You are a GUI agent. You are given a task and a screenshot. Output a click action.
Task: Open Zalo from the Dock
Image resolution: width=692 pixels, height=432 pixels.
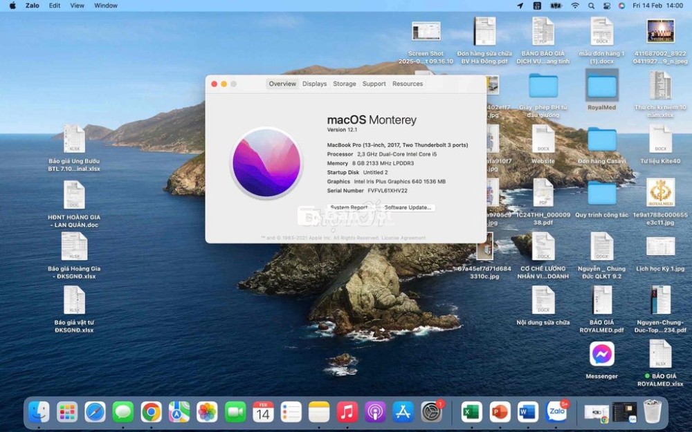(x=556, y=412)
